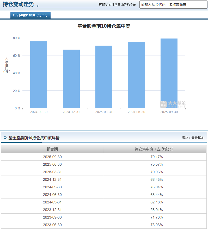Click the circle icon before 基金股票前10持仓集中度详情
Screen dimensions: 208x230
[x=5, y=138]
